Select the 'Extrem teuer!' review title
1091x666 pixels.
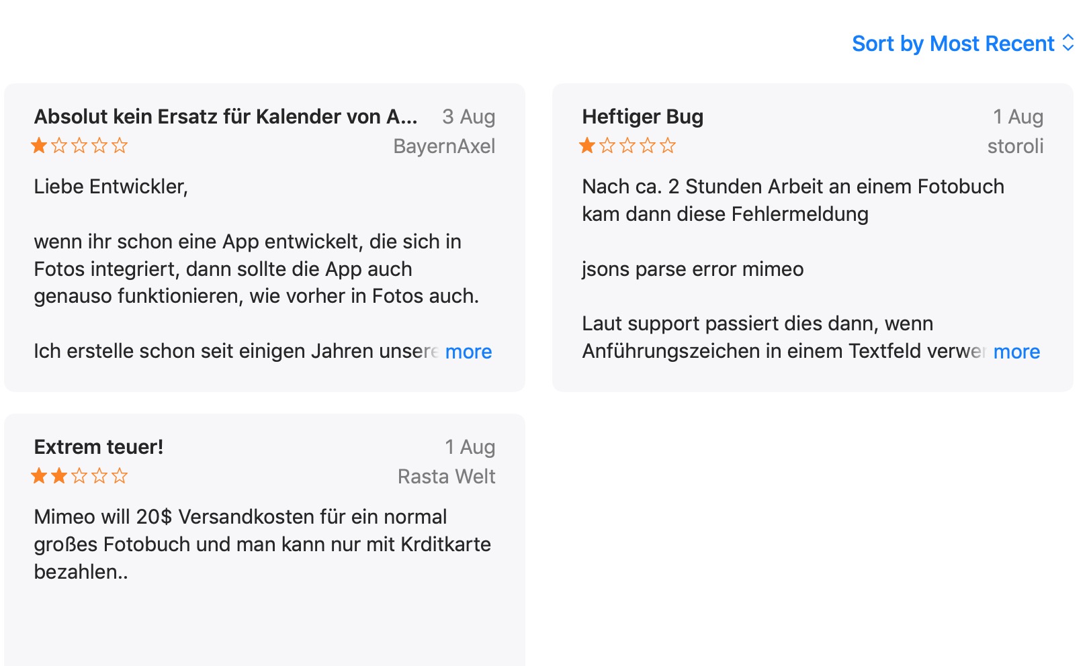click(99, 447)
